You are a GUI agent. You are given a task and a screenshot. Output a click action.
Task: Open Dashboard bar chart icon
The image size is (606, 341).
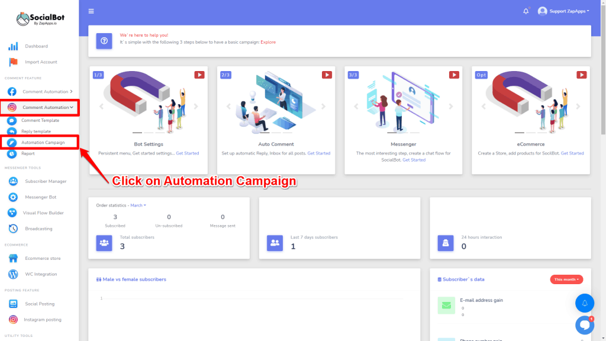(x=13, y=46)
